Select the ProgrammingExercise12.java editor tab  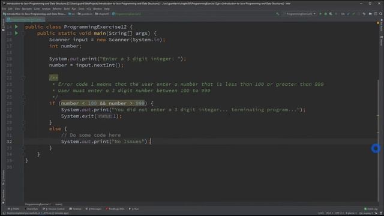pyautogui.click(x=25, y=19)
